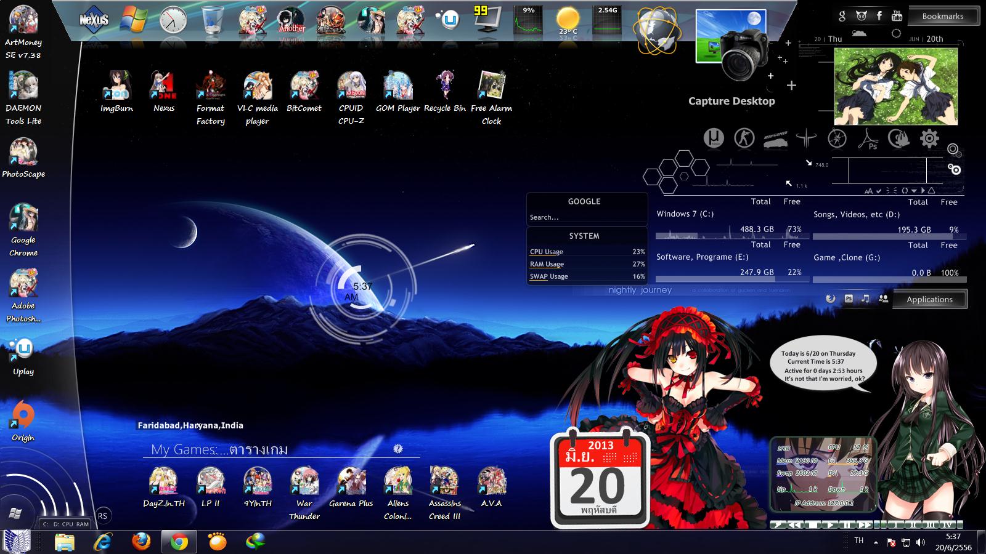Click the Songs, Videos, etc (D:) drive label
The width and height of the screenshot is (986, 554).
(857, 214)
